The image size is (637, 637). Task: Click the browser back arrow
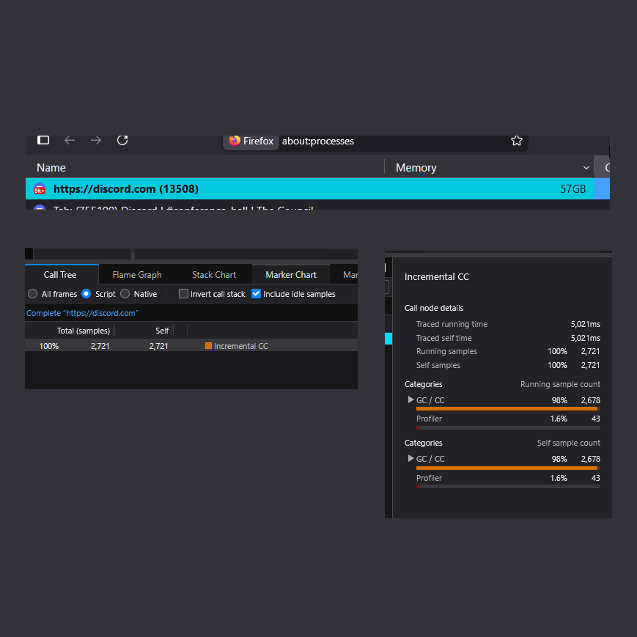click(70, 141)
